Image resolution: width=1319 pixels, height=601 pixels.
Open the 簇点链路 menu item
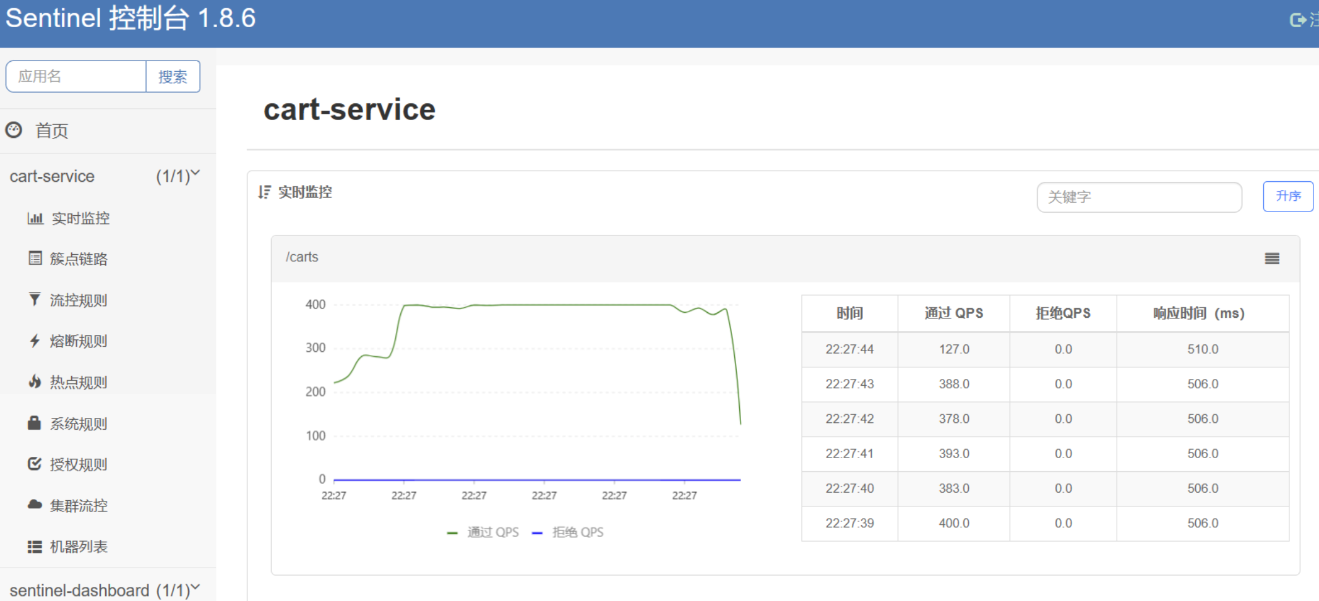[79, 258]
